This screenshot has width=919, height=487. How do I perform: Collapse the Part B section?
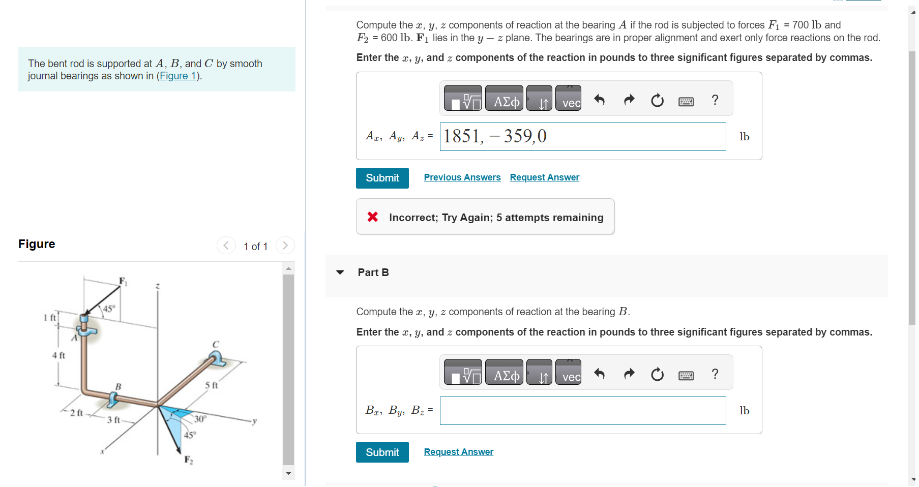(x=340, y=273)
